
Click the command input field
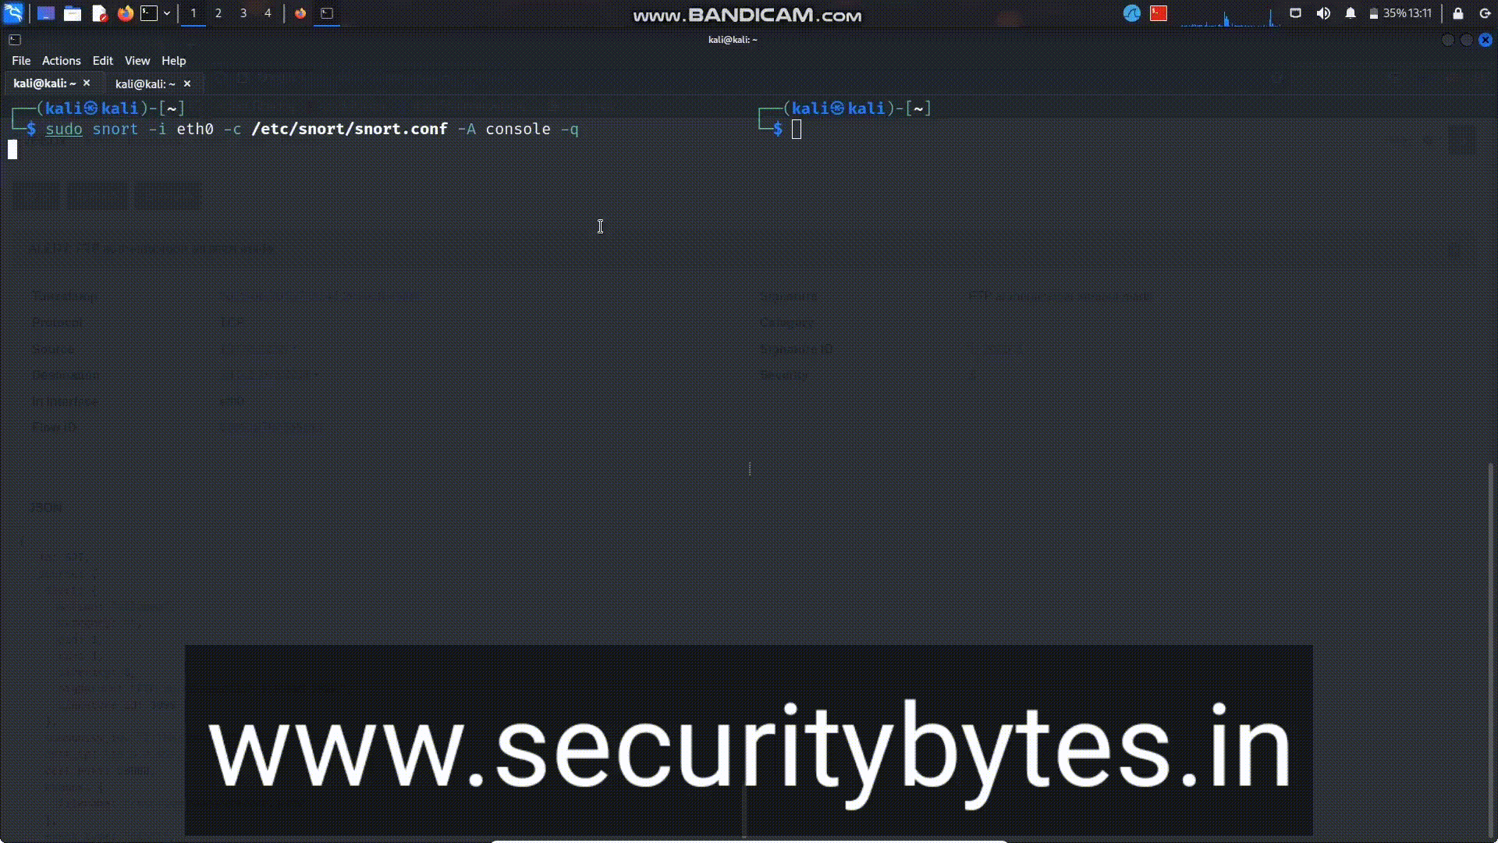point(797,129)
